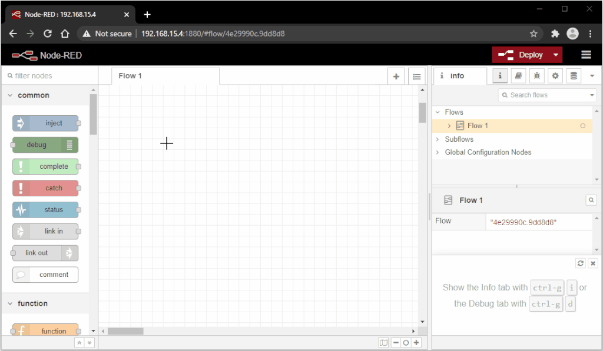Open the sidebar tabs dropdown arrow

tap(592, 76)
